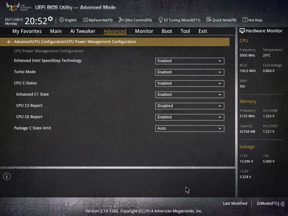Click the +12V value 12.096 V

(246, 161)
